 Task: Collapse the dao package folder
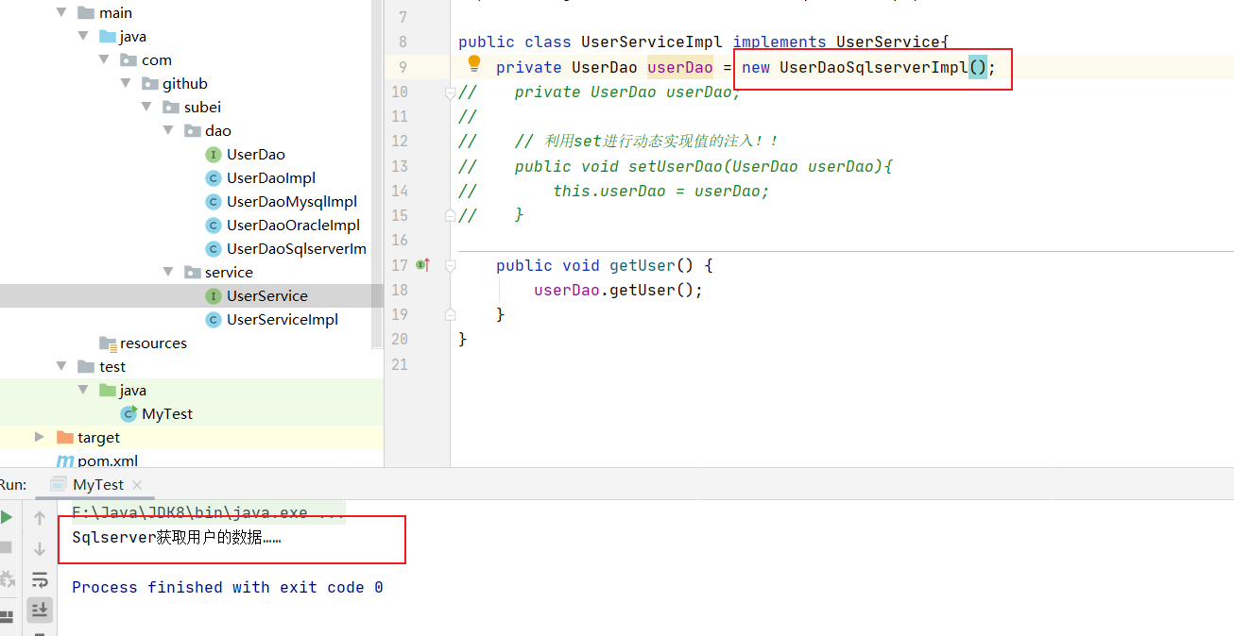tap(170, 130)
